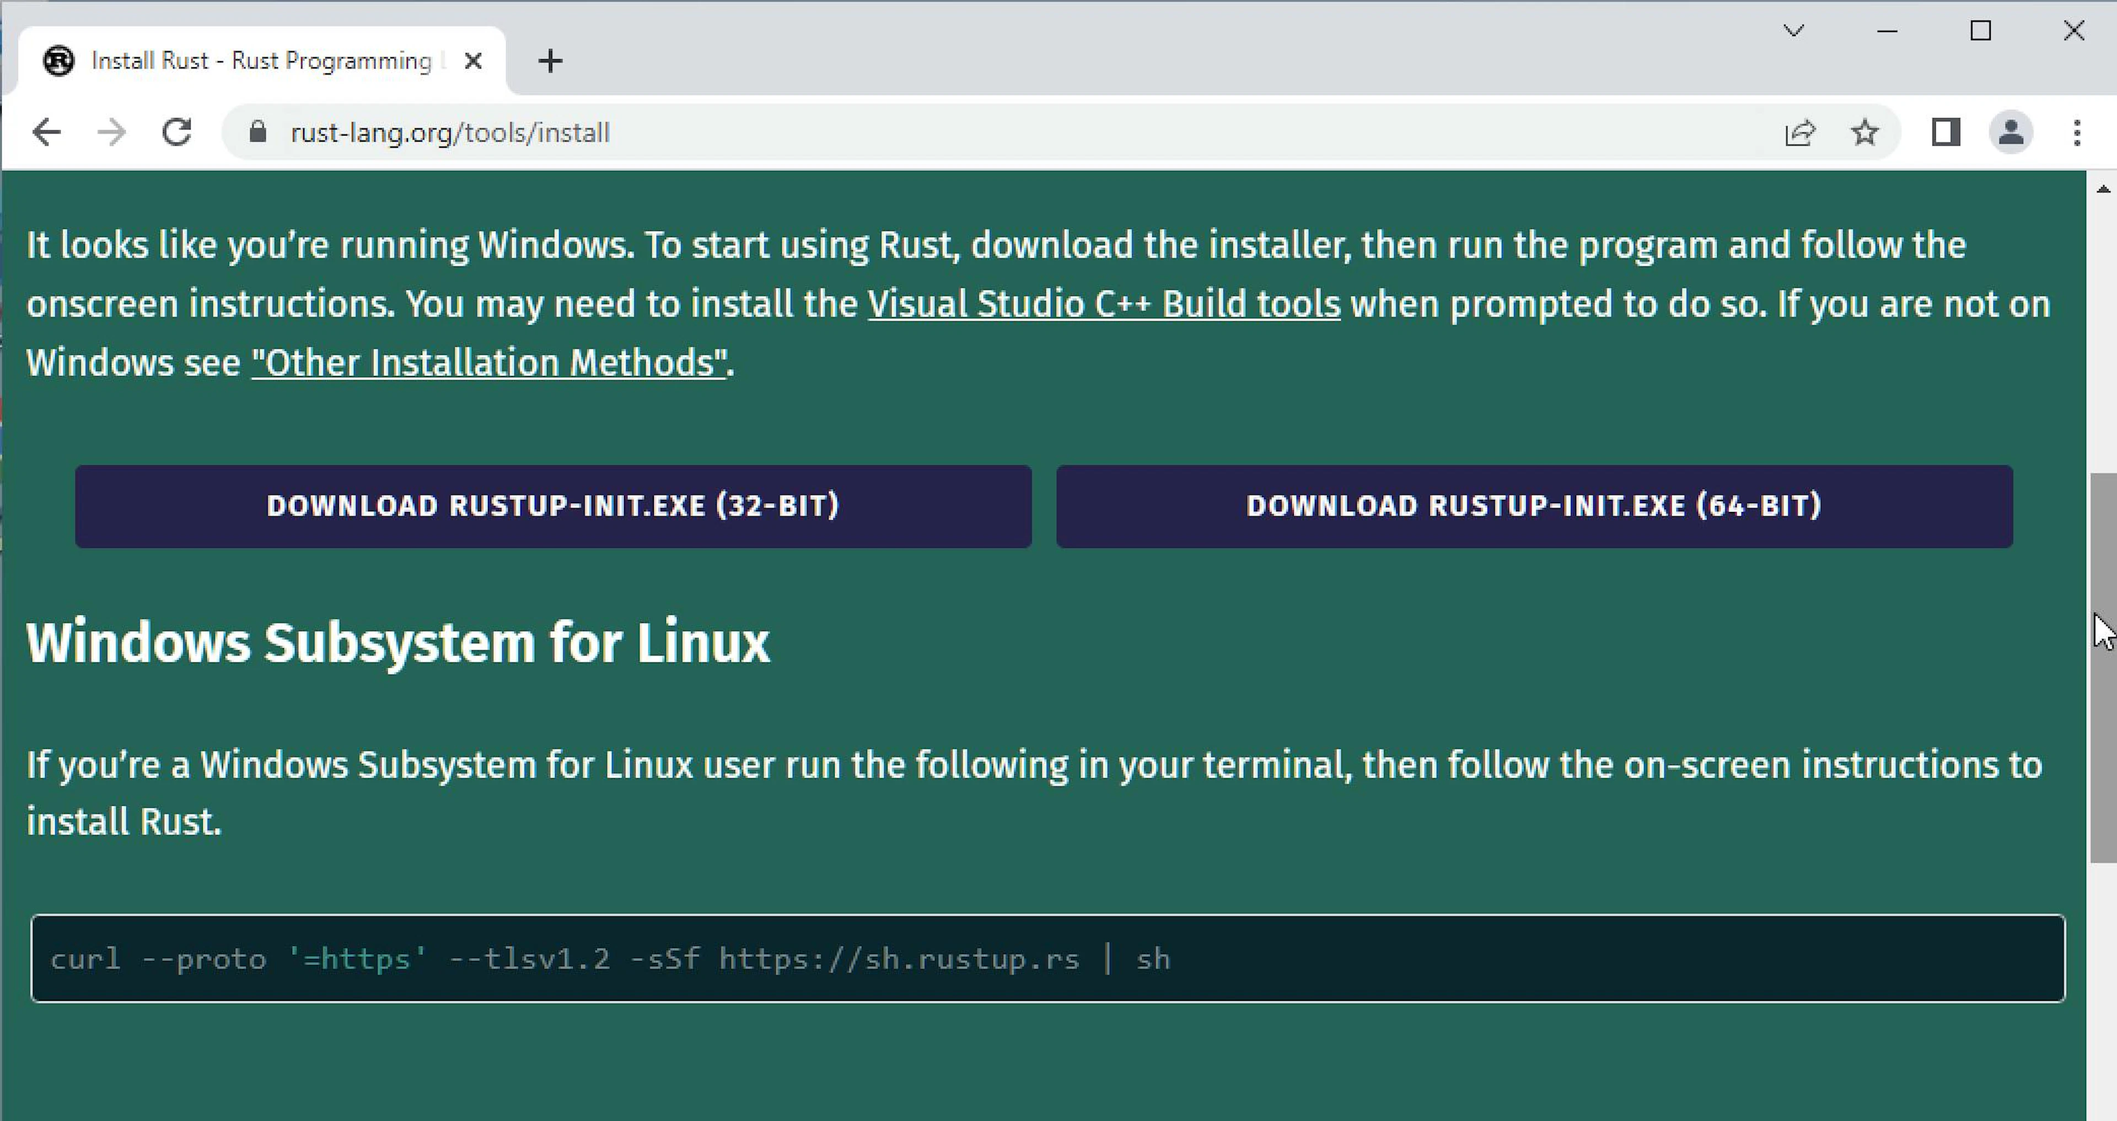Click the vertical scrollbar thumb
This screenshot has width=2117, height=1121.
click(x=2103, y=667)
